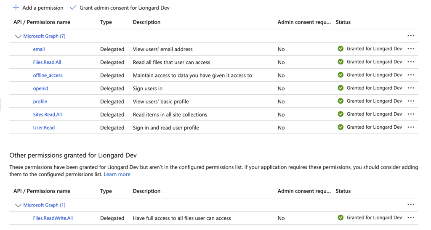Click the Learn more link
Viewport: 431px width, 230px height.
pyautogui.click(x=117, y=174)
